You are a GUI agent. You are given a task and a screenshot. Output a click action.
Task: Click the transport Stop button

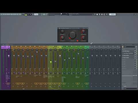pos(31,15)
